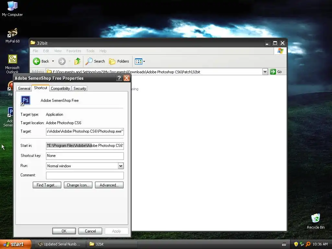Open the Help menu in Explorer
332x249 pixels.
point(103,51)
